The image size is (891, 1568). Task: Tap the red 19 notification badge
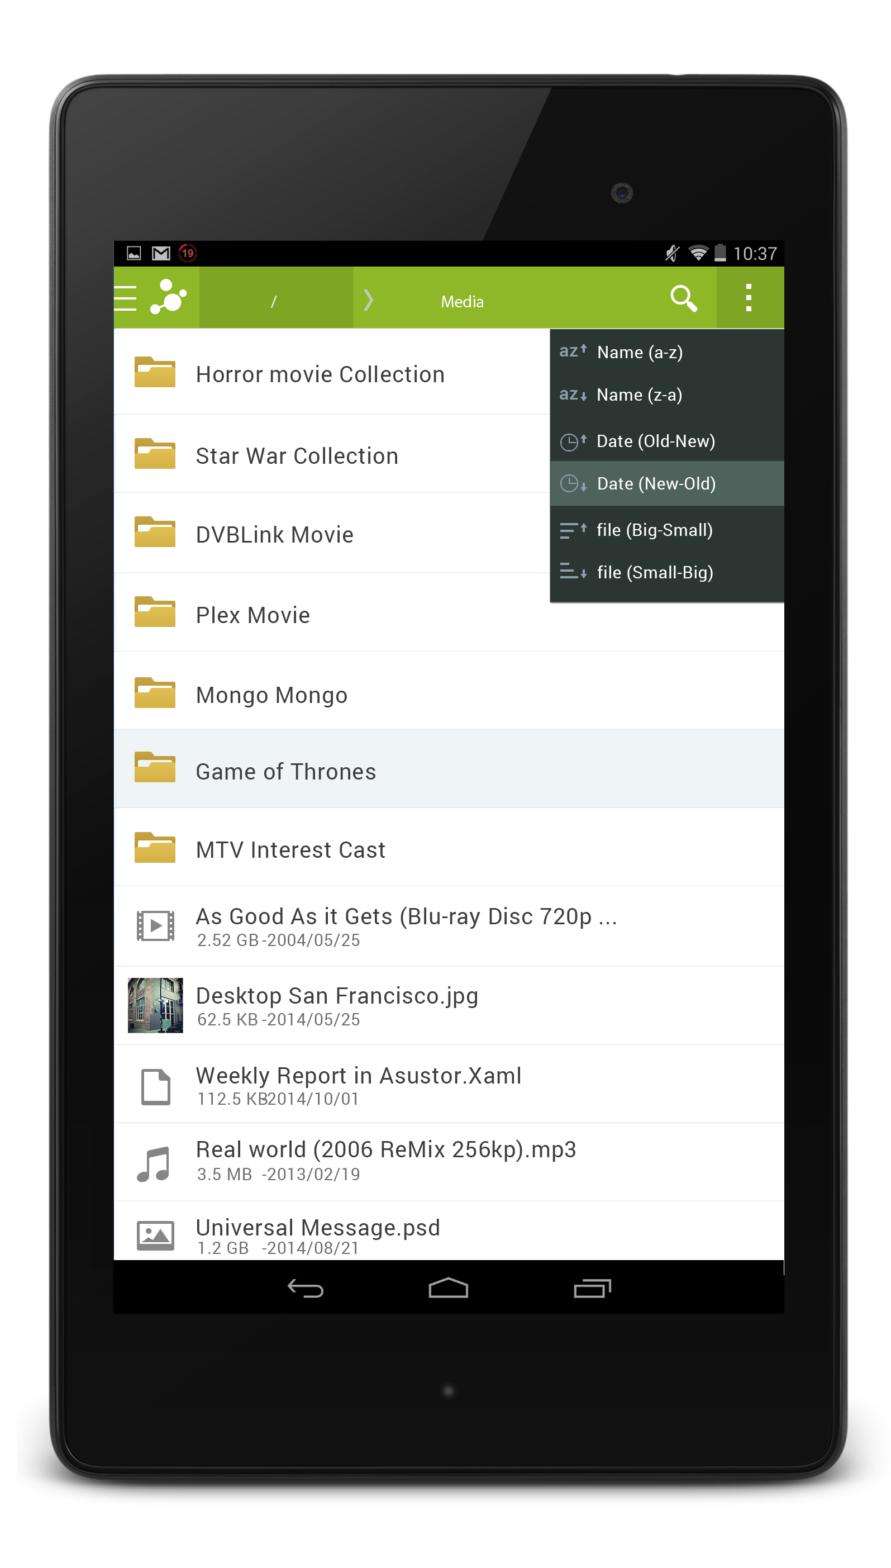click(x=188, y=253)
